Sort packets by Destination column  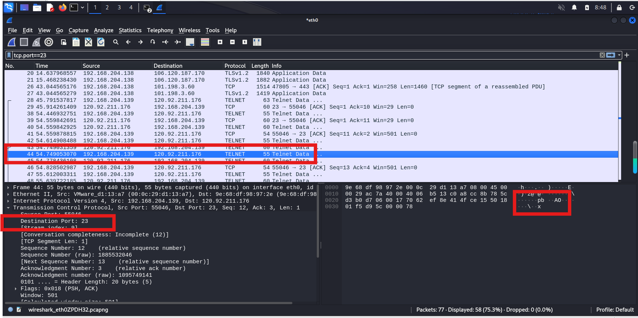pyautogui.click(x=187, y=66)
